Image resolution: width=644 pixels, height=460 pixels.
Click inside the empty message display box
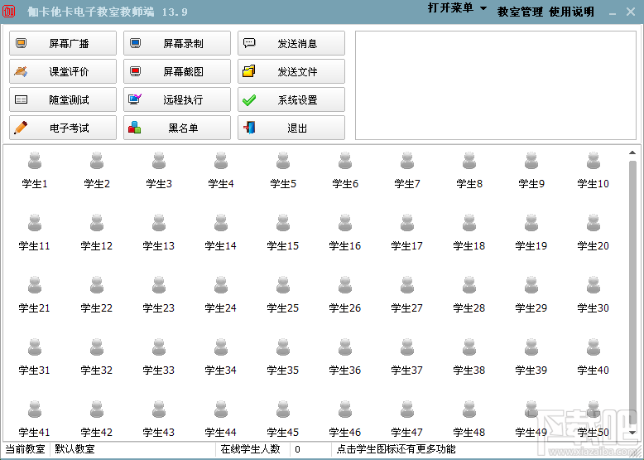click(x=495, y=85)
